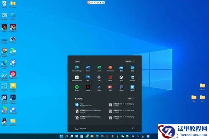Image resolution: width=209 pixels, height=139 pixels.
Task: Open WeChat from the taskbar
Action: [123, 136]
